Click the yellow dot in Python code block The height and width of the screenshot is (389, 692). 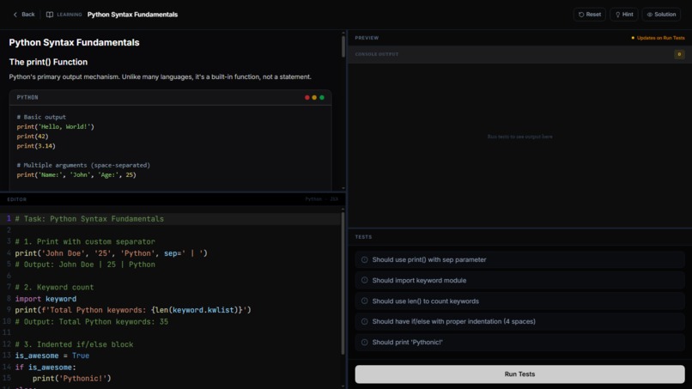314,98
